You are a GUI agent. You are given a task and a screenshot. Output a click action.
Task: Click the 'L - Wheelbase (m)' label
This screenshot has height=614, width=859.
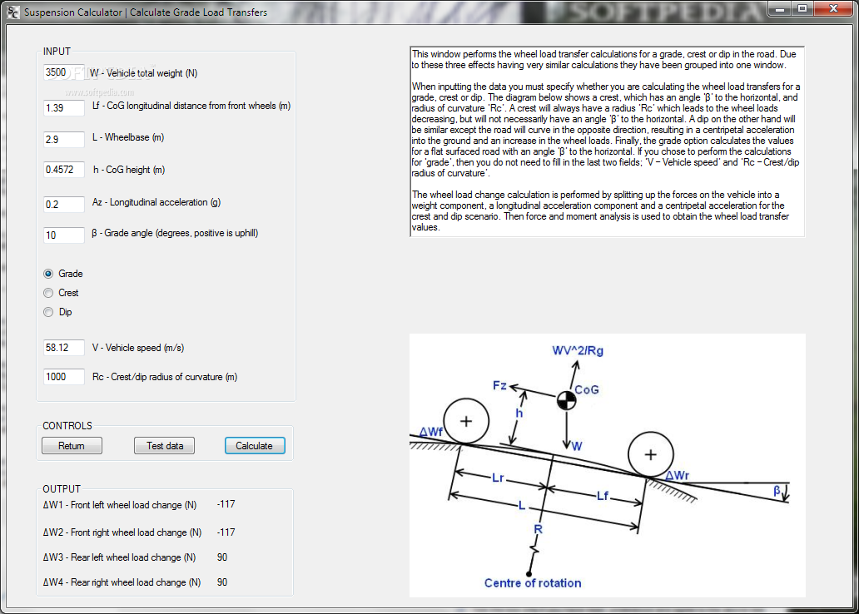pyautogui.click(x=128, y=137)
